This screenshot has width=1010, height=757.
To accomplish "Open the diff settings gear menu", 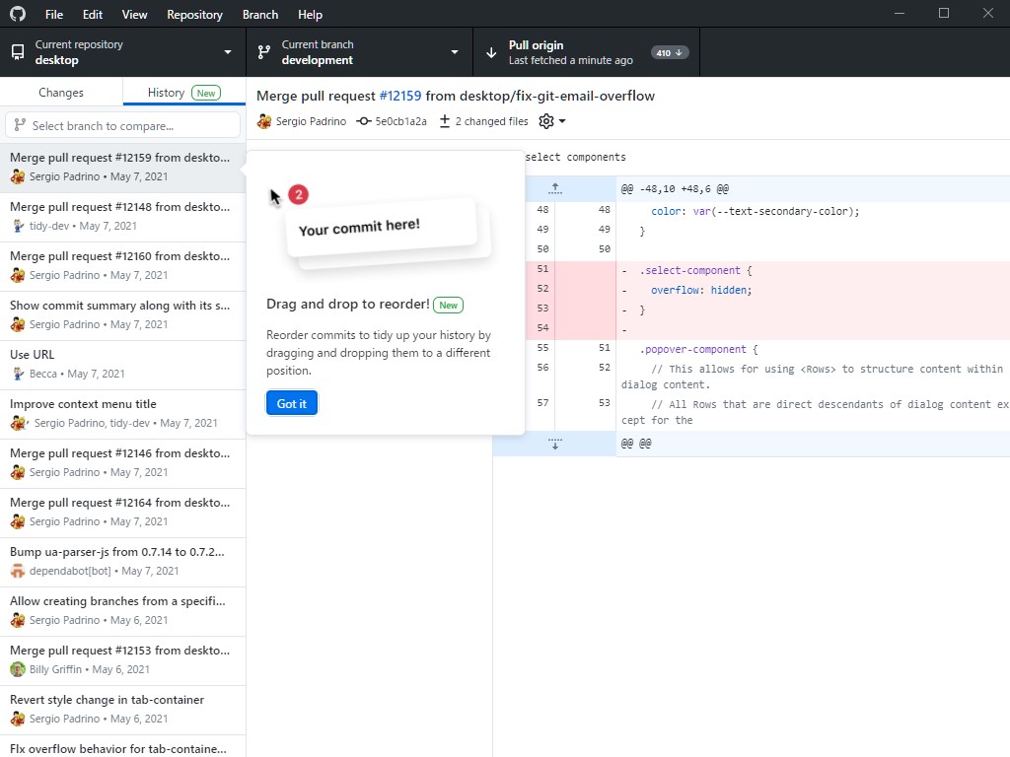I will (551, 121).
